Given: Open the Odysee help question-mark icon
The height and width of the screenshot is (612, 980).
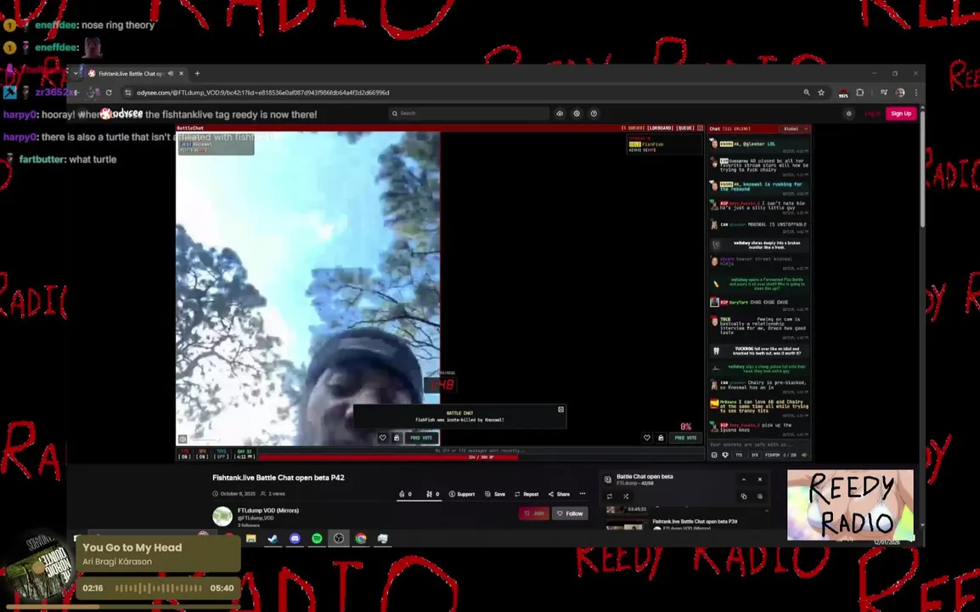Looking at the screenshot, I should point(594,114).
